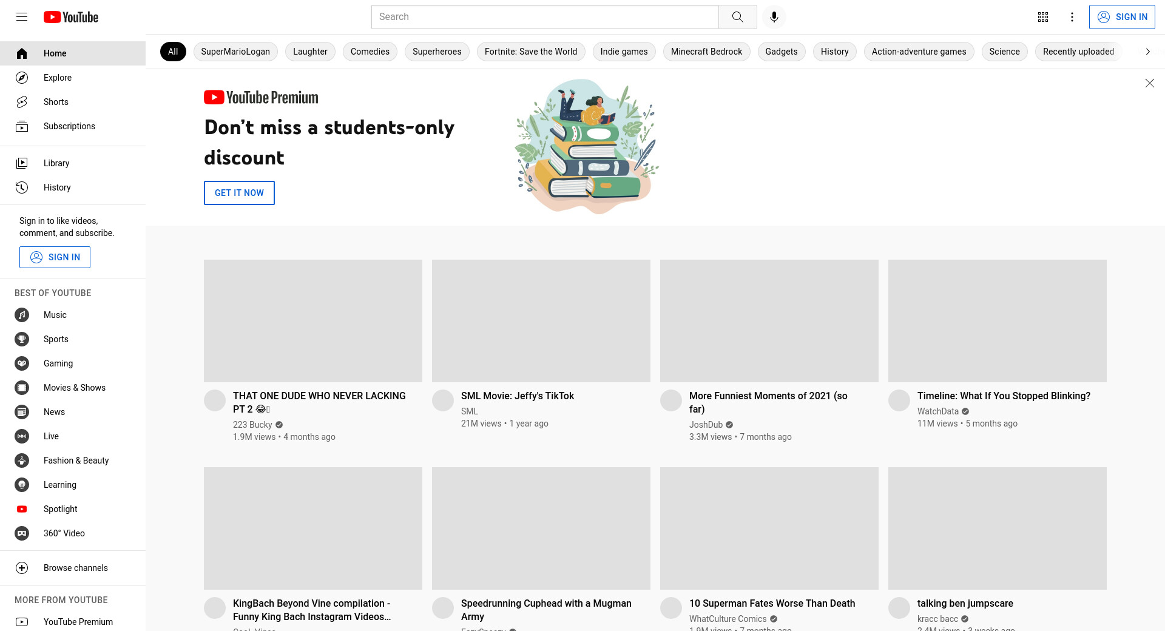The image size is (1165, 631).
Task: Open the YouTube apps grid
Action: point(1043,17)
